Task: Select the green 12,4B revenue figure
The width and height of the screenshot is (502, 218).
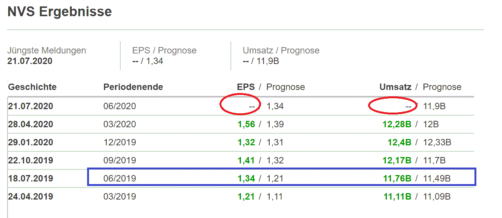Action: pos(399,142)
